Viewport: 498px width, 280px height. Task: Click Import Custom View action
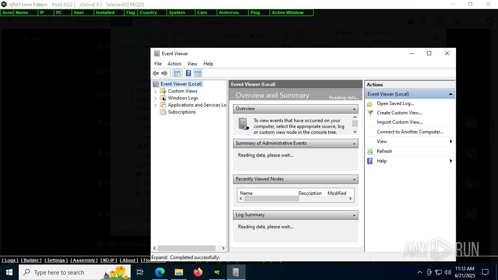tap(400, 122)
